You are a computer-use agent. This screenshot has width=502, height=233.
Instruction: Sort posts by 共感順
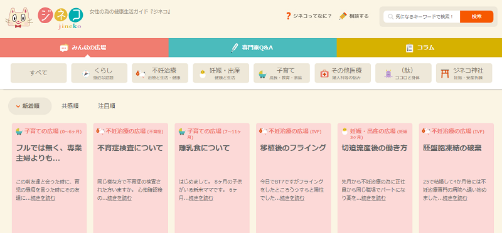(x=70, y=106)
